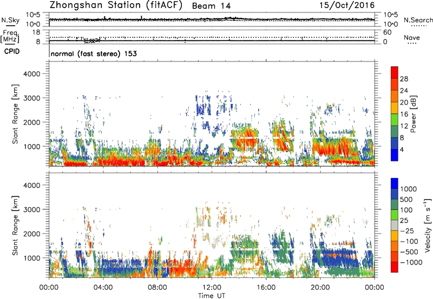Click the '08:00' time tick label
This screenshot has height=299, width=433.
(x=158, y=288)
